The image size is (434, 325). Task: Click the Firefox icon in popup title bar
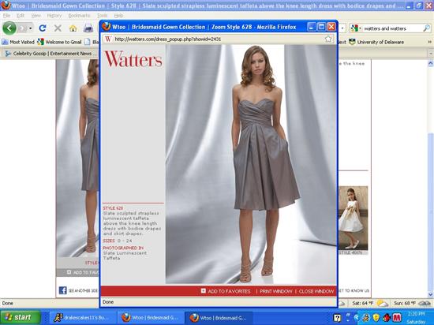tap(106, 27)
